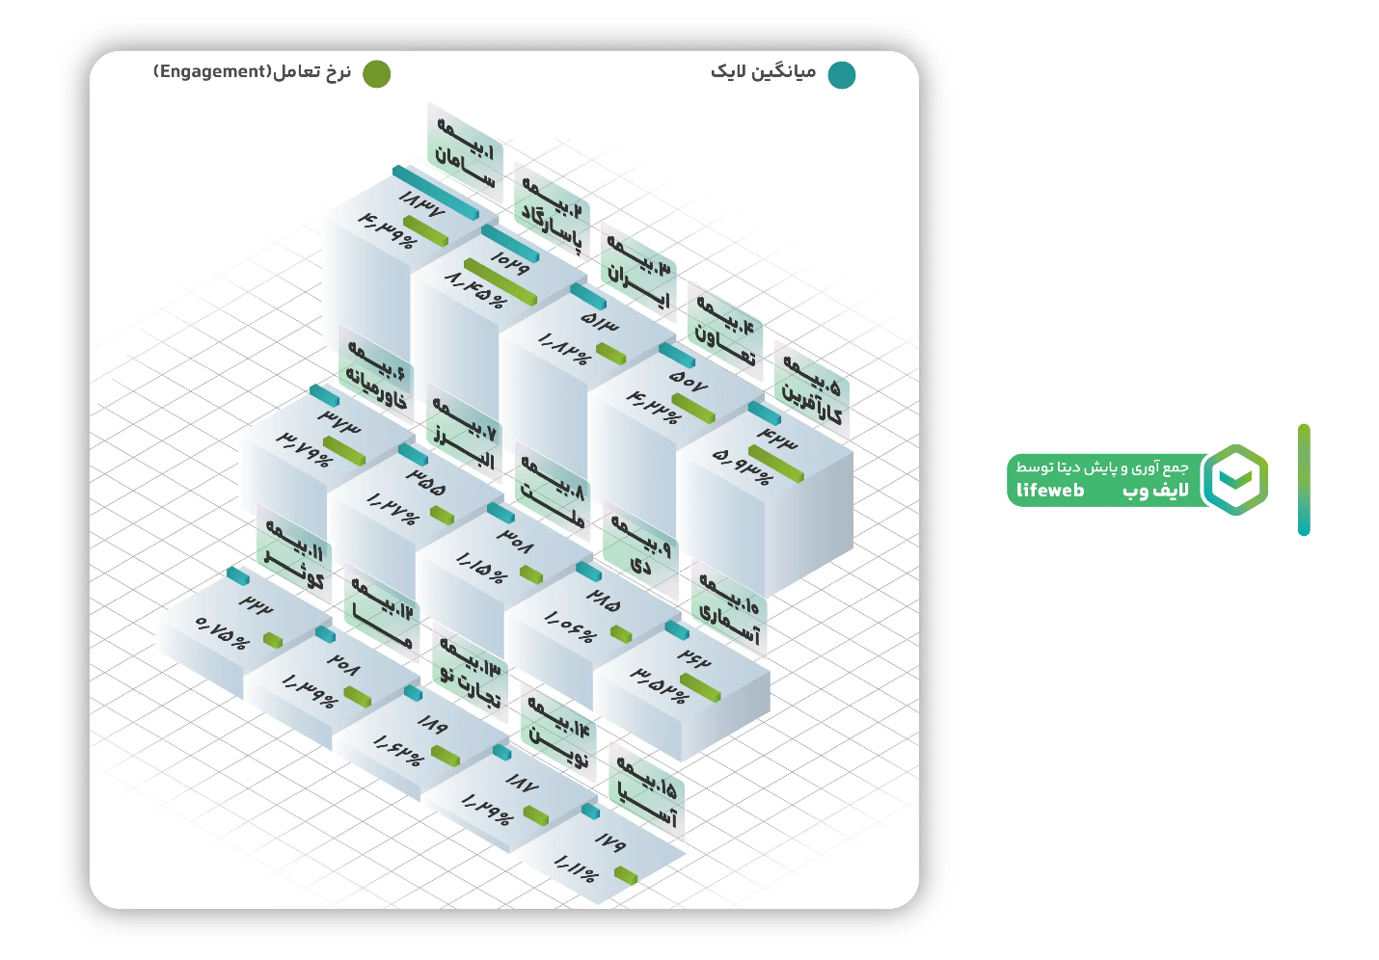The image size is (1379, 960).
Task: Click the green engagement bar beside 5.93%
Action: point(775,464)
